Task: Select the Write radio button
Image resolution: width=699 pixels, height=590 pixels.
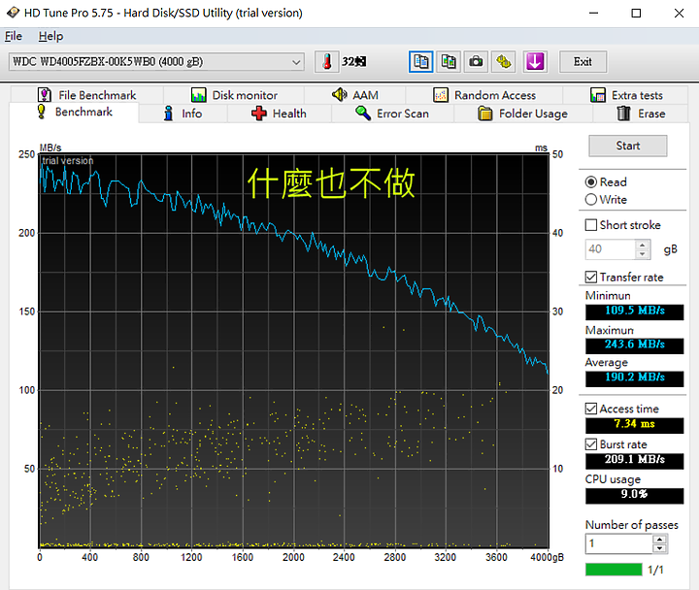Action: (x=591, y=200)
